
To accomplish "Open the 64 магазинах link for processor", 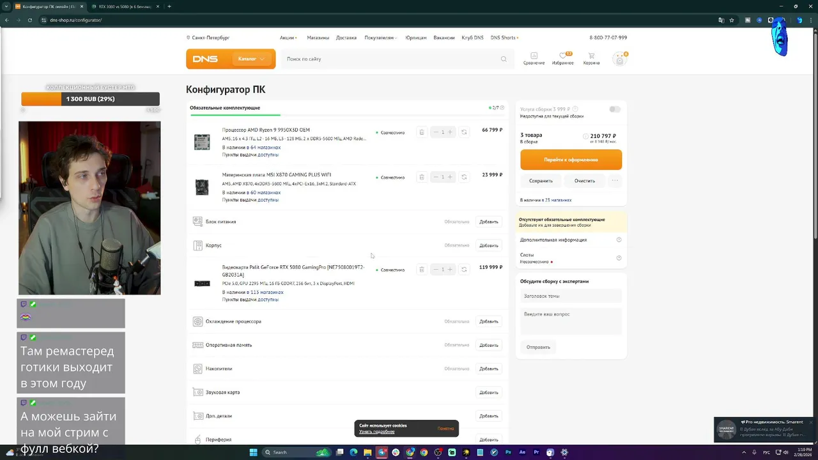I will coord(265,148).
